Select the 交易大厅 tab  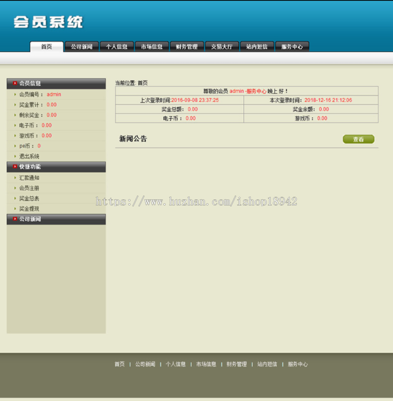[222, 47]
